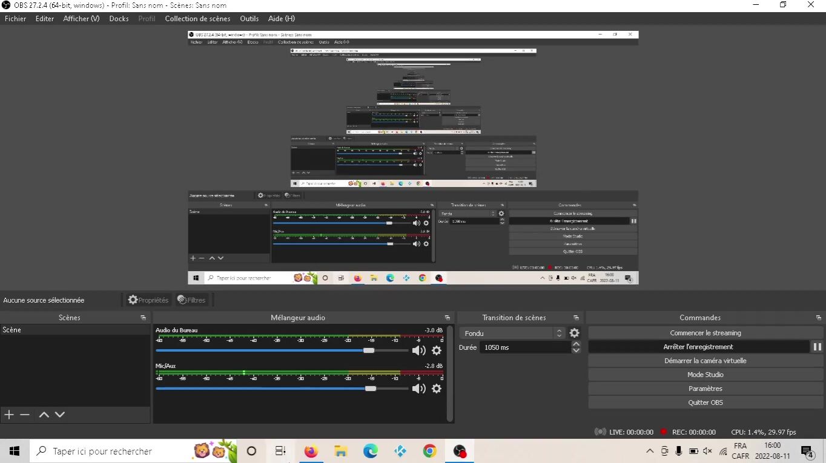Click Commencer le streaming button
The image size is (826, 463).
click(x=705, y=333)
